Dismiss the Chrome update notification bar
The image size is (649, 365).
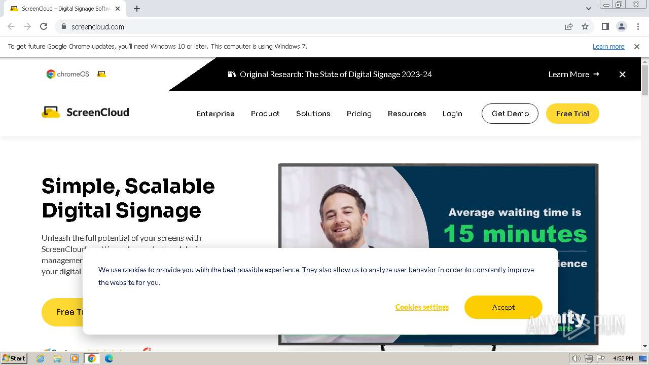(637, 46)
